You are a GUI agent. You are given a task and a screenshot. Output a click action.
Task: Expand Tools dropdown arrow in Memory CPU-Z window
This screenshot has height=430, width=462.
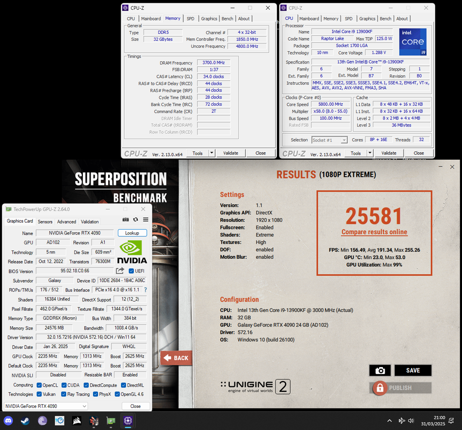211,153
